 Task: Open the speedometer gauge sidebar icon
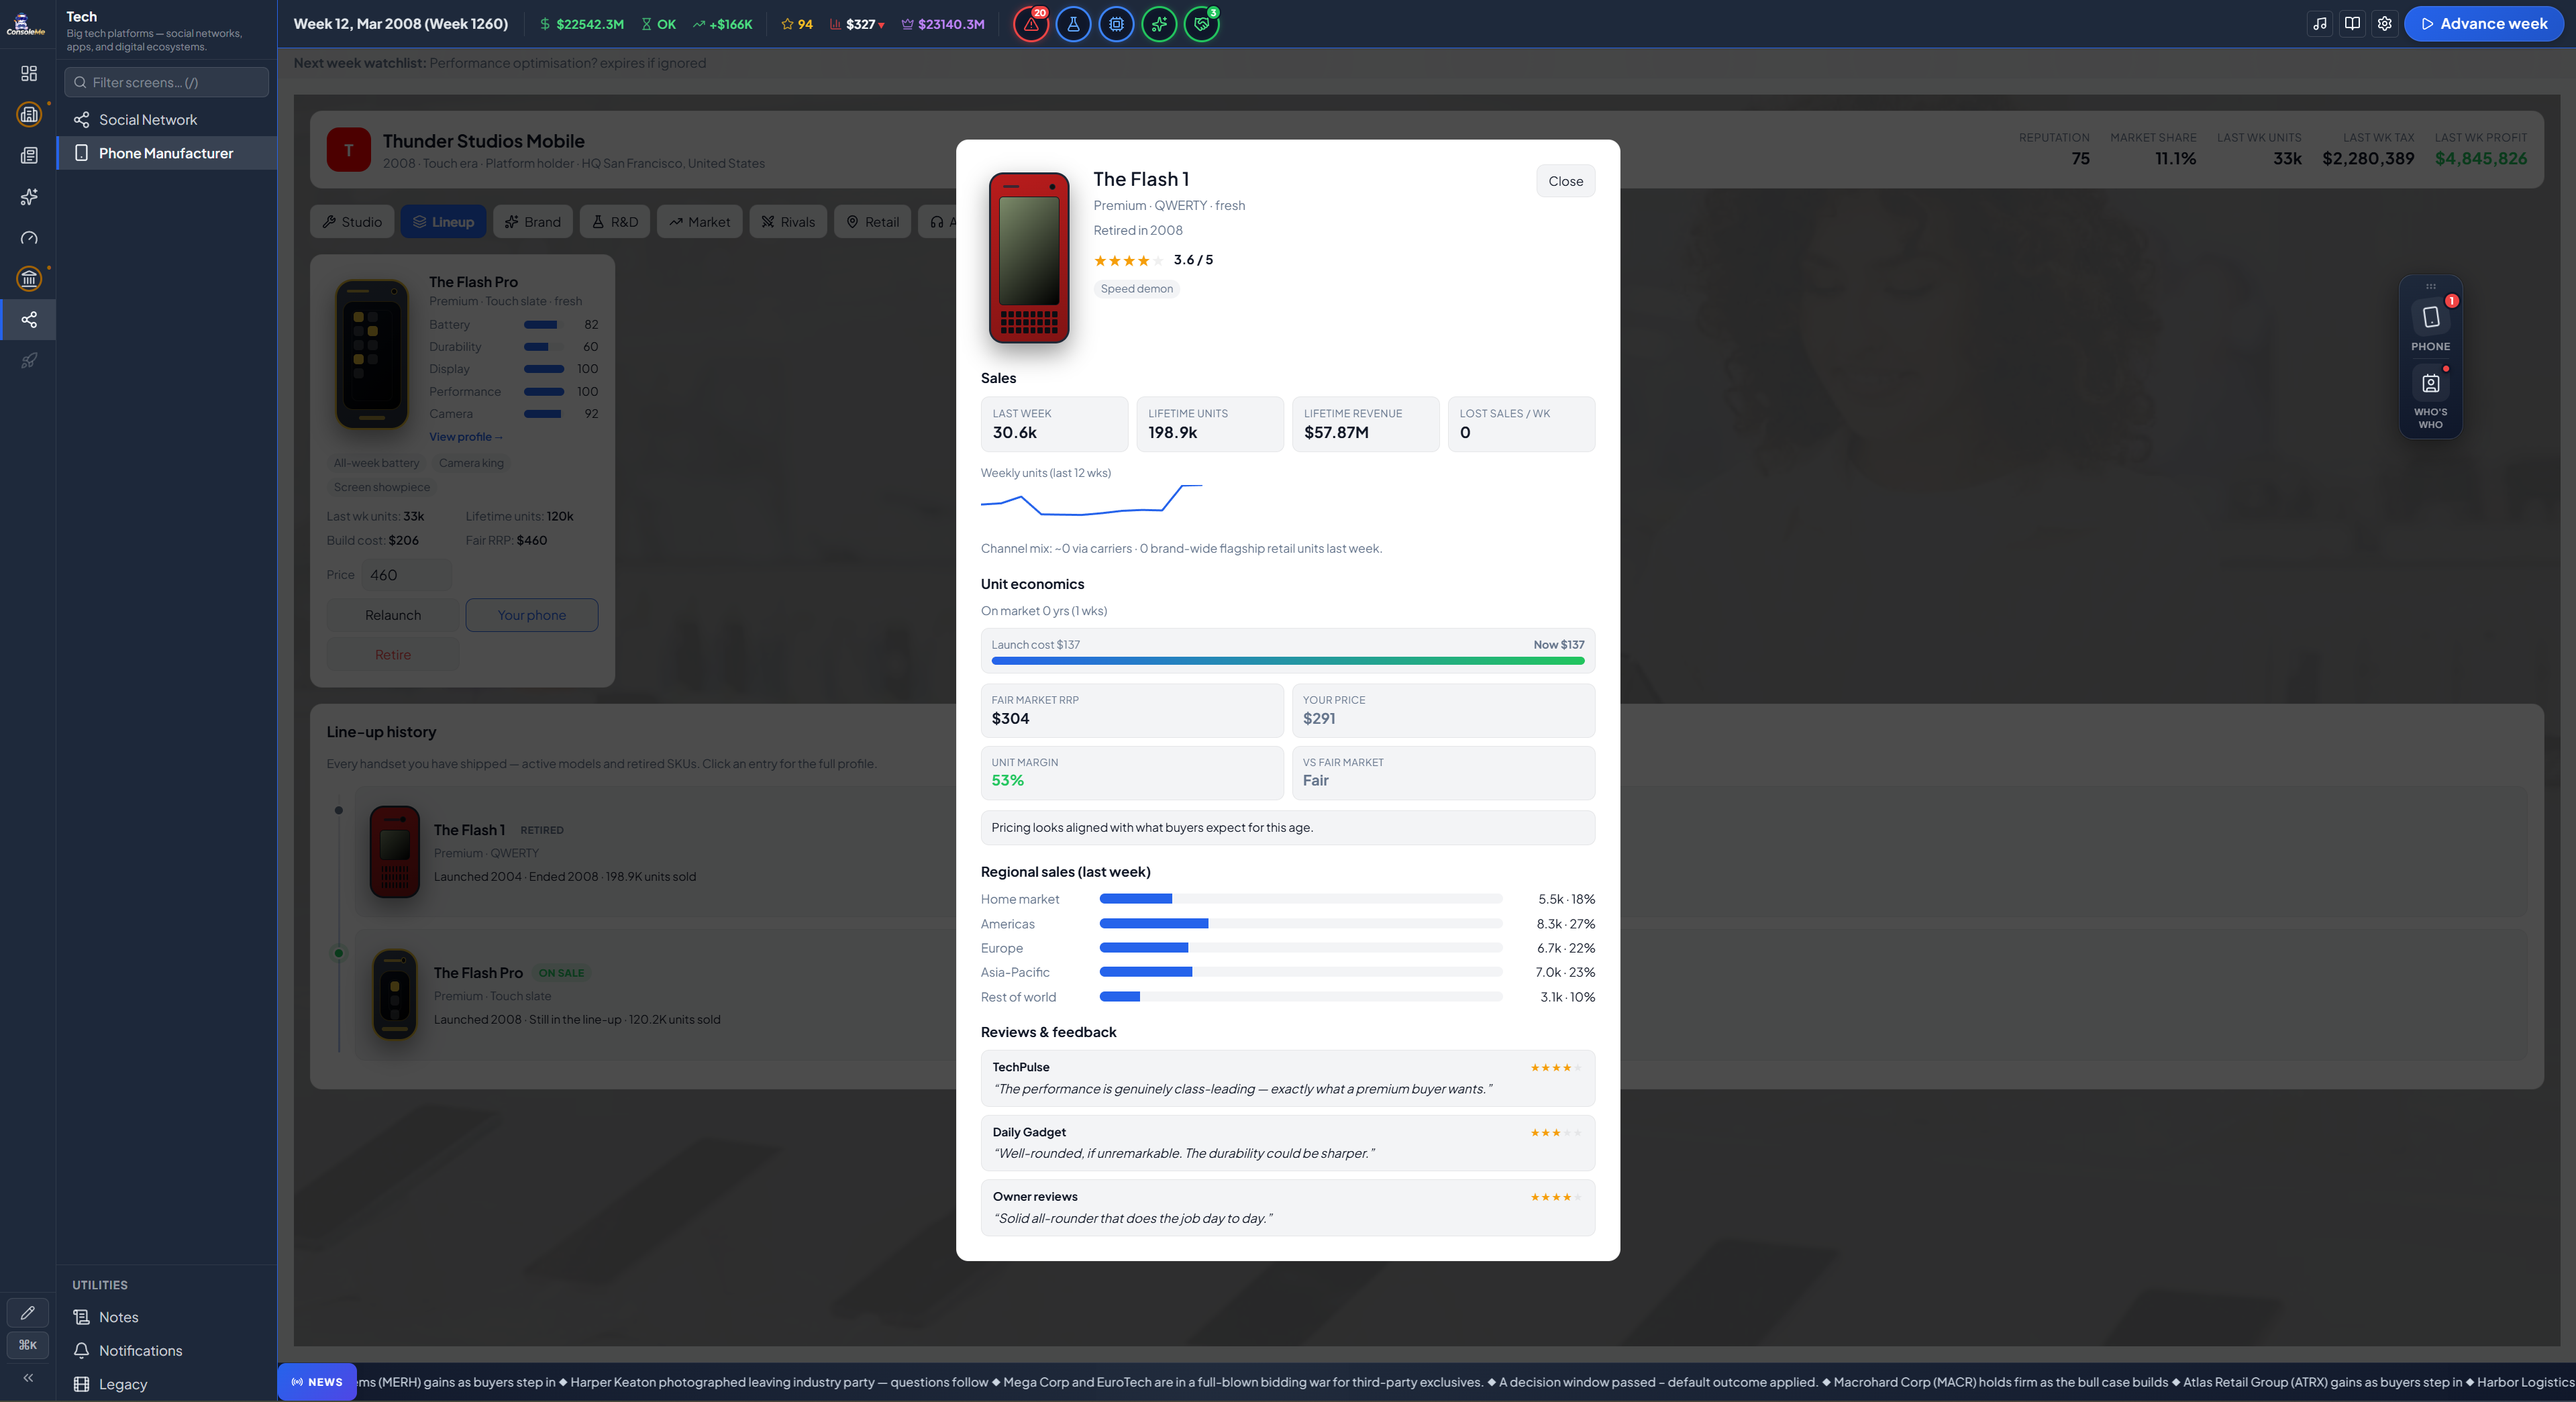29,238
